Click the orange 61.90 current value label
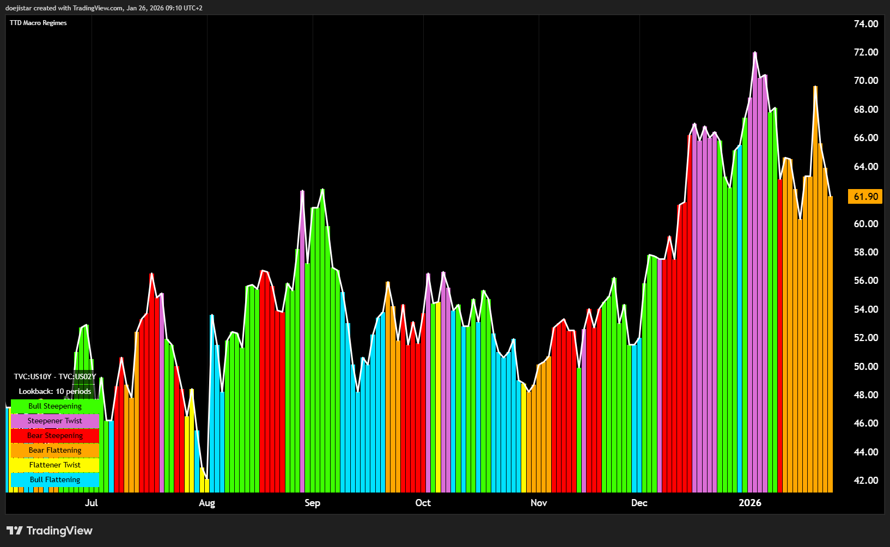Image resolution: width=890 pixels, height=547 pixels. (x=865, y=197)
